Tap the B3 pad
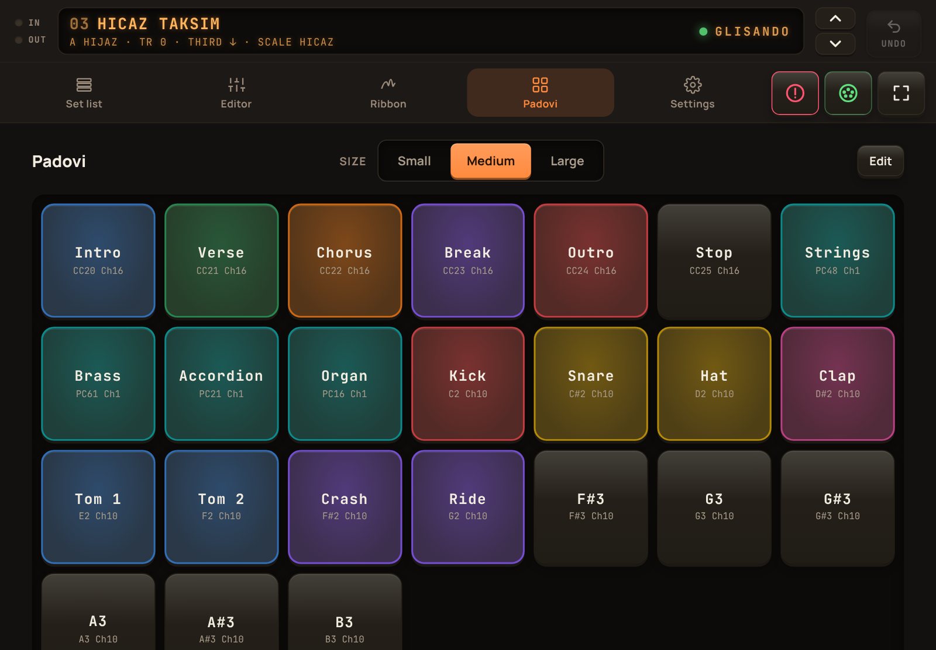Screen dimensions: 936x650 point(345,612)
